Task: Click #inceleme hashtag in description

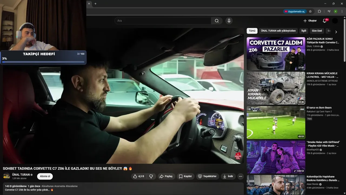Action: click(72, 186)
